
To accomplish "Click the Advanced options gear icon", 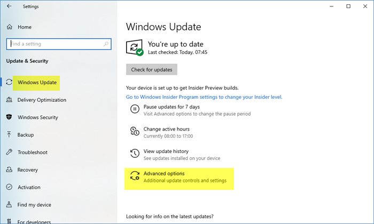I will (135, 175).
